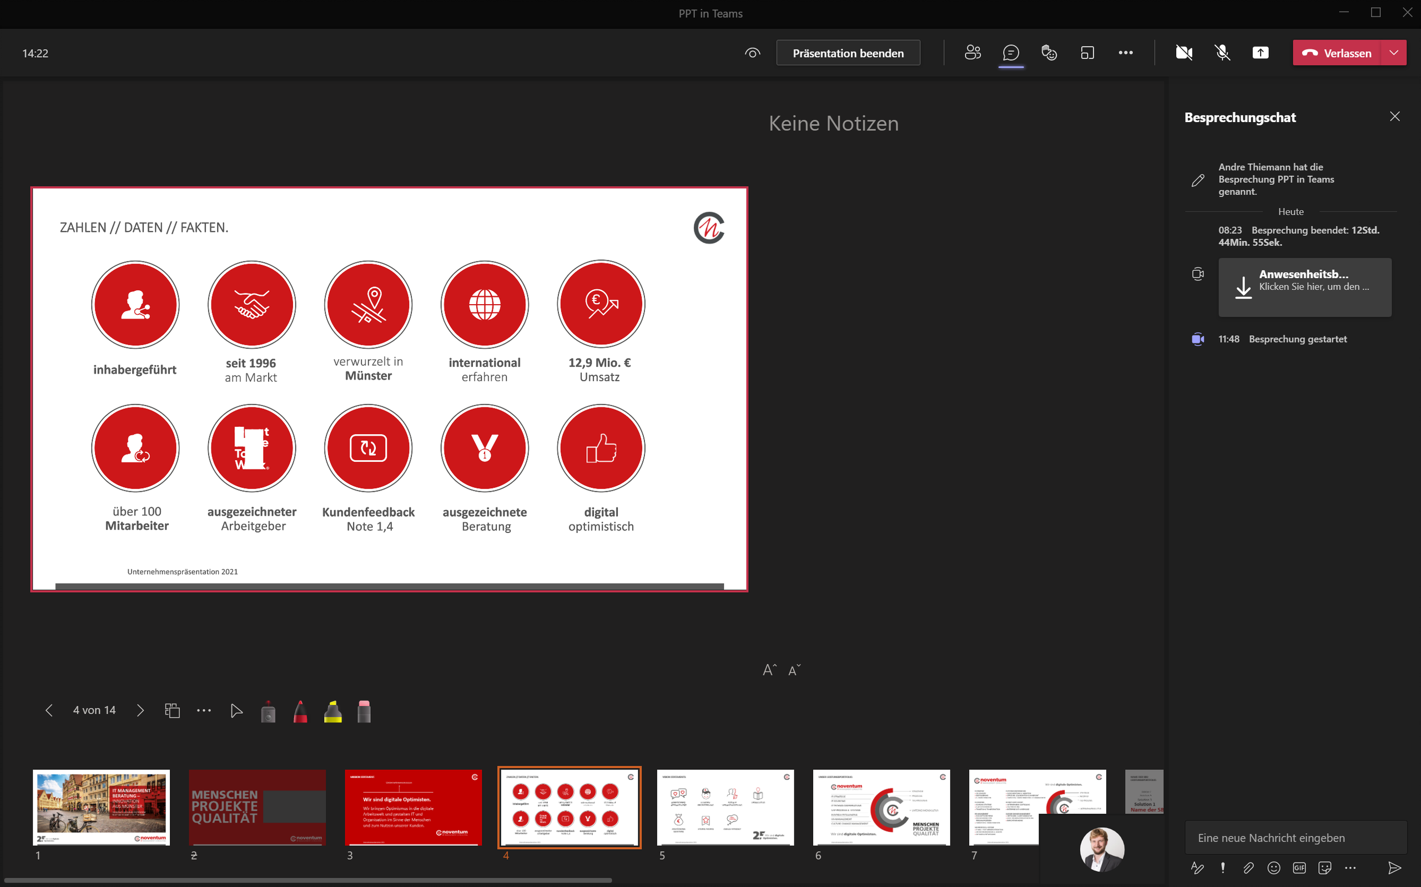
Task: Unmute the microphone
Action: [1223, 53]
